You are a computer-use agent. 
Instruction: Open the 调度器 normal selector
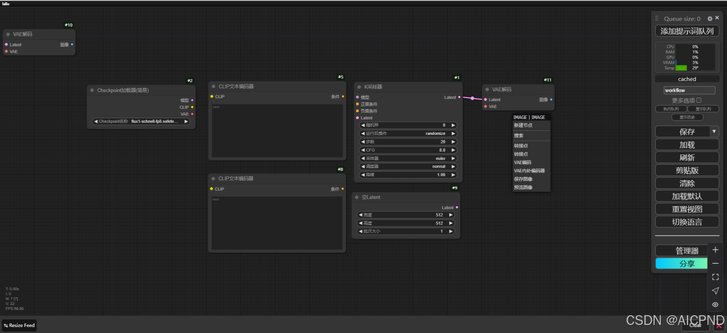pos(408,166)
